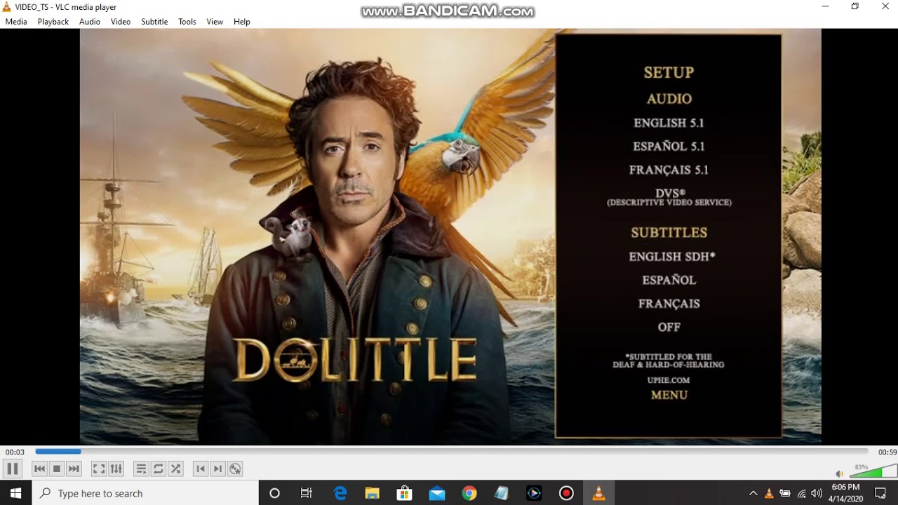Screen dimensions: 898x505
Task: Select ESPAÑOL 5.1 audio option
Action: pyautogui.click(x=669, y=147)
